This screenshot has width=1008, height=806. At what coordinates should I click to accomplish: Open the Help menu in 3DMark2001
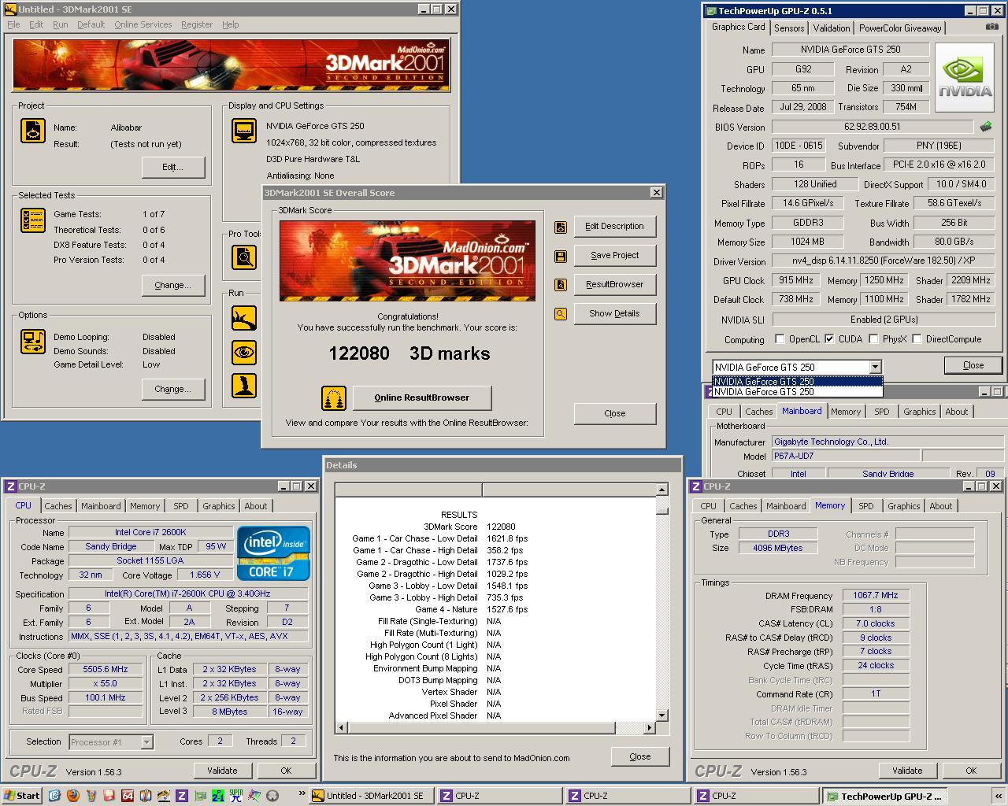coord(230,24)
